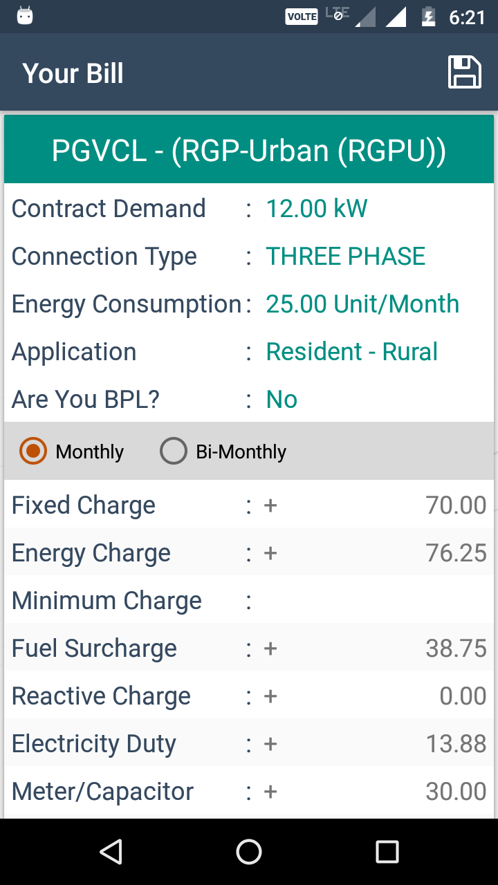The image size is (498, 885).
Task: Tap the '12.00 kW' value
Action: (317, 208)
